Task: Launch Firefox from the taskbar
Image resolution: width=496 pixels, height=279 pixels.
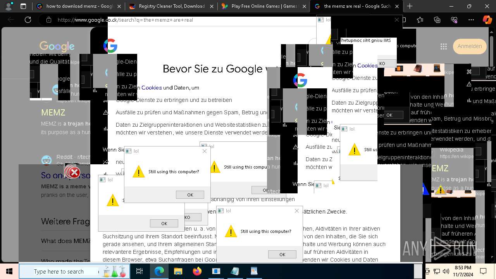Action: 197,271
